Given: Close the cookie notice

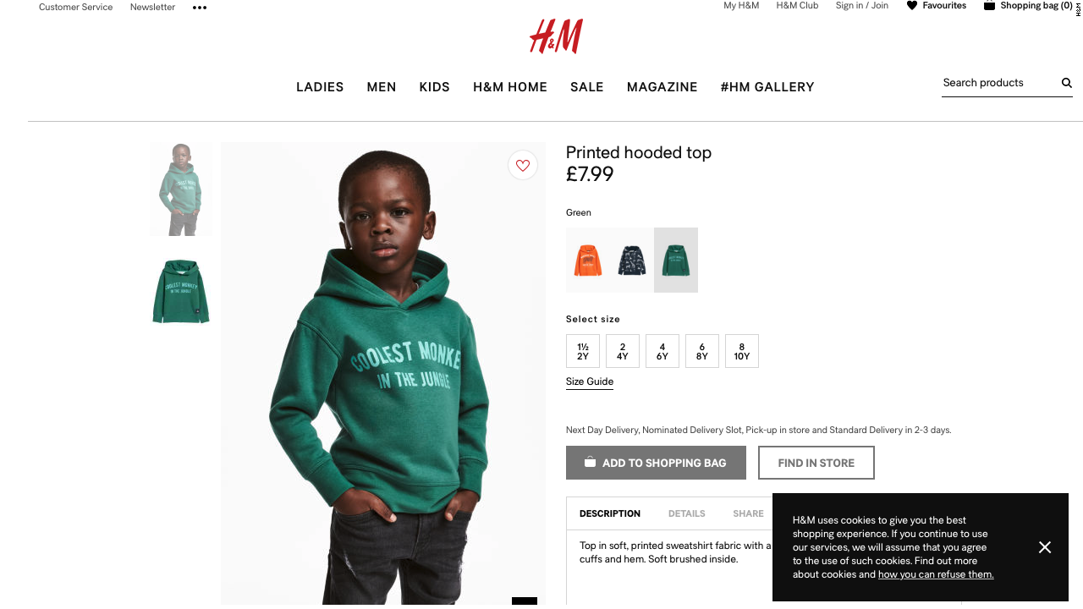Looking at the screenshot, I should (1045, 547).
